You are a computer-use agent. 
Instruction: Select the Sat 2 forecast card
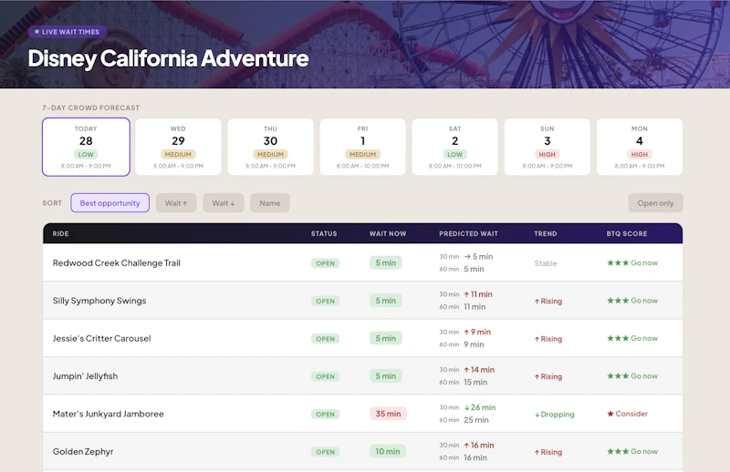(x=454, y=147)
